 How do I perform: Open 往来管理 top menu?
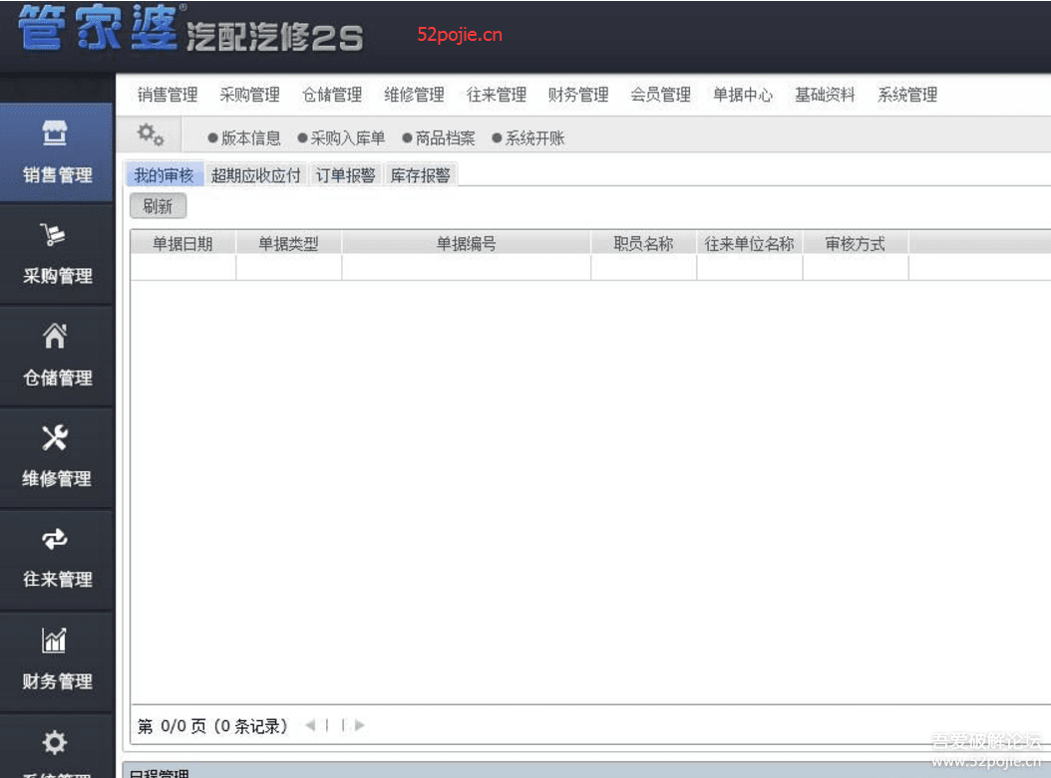coord(497,95)
